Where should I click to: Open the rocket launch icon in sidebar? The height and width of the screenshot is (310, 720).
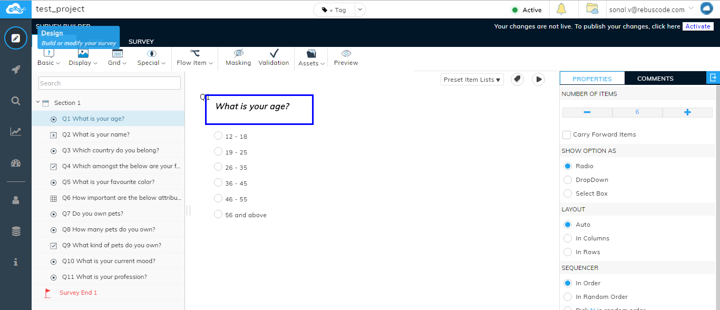click(x=16, y=70)
